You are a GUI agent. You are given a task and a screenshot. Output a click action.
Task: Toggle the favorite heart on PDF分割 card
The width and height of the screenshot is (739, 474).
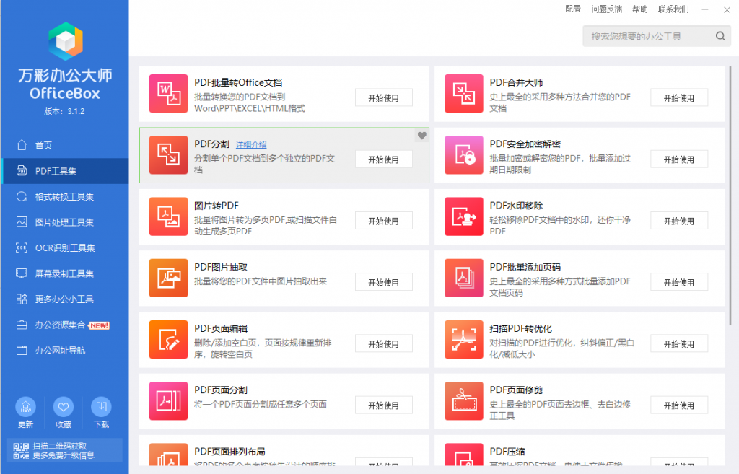(x=421, y=135)
